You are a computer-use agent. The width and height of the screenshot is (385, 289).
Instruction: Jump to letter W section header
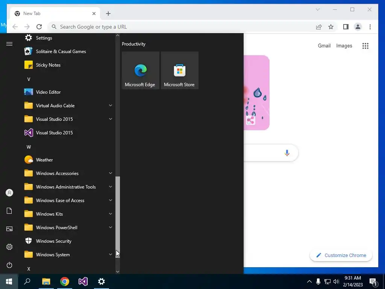point(29,147)
